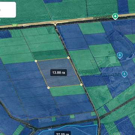
Task: Click the bottom-left vertex of the dotted polygon
Action: [x=49, y=88]
